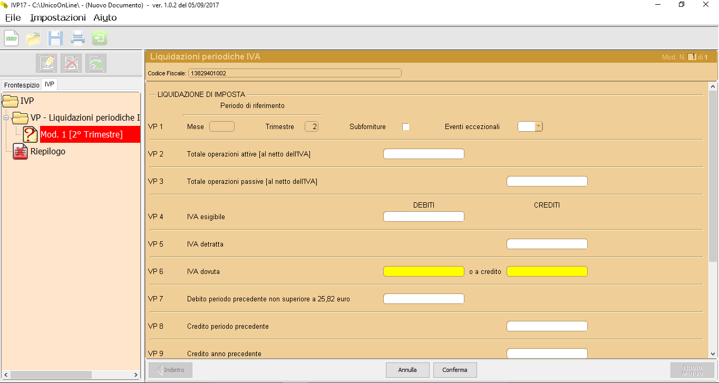Toggle the Subforniture checkbox
The image size is (719, 383).
coord(405,127)
